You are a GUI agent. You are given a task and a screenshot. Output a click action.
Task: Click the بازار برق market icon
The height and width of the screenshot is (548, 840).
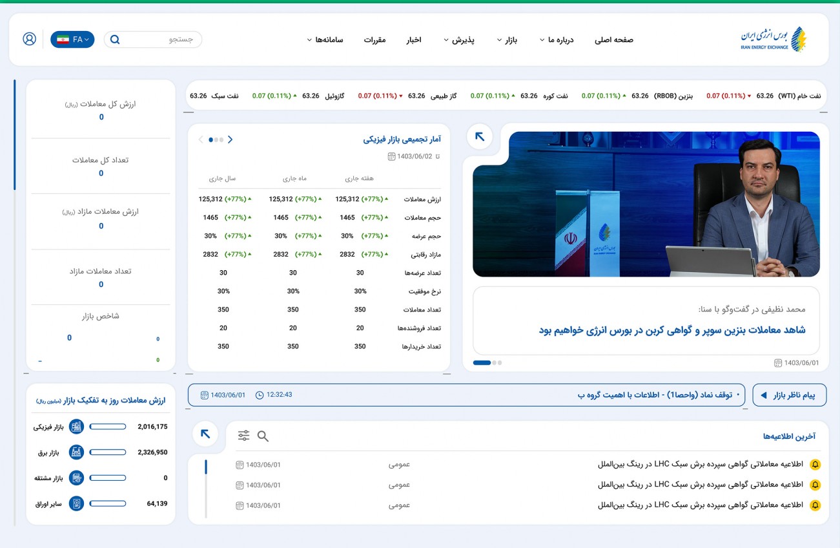76,452
